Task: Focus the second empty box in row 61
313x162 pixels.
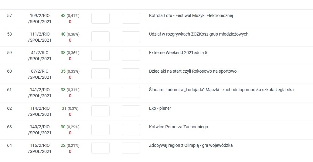Action: click(x=131, y=92)
